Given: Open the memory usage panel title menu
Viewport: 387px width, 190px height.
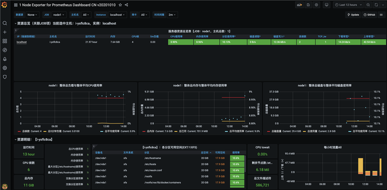Looking at the screenshot, I should [200, 85].
